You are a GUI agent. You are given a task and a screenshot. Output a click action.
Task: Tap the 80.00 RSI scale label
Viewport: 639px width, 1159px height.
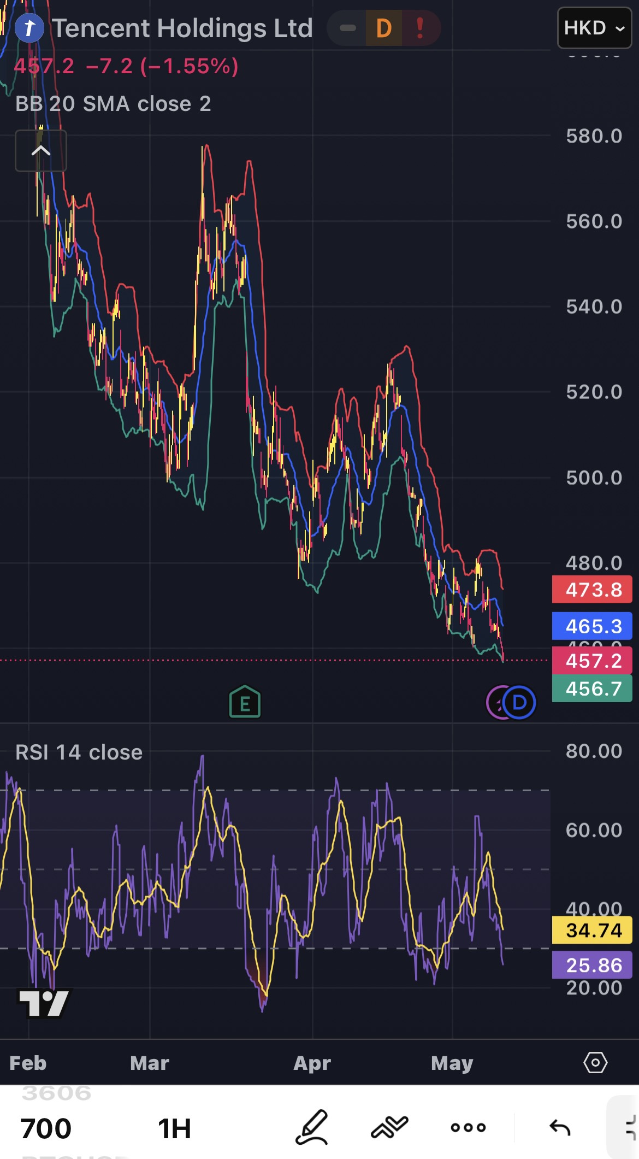pos(594,751)
